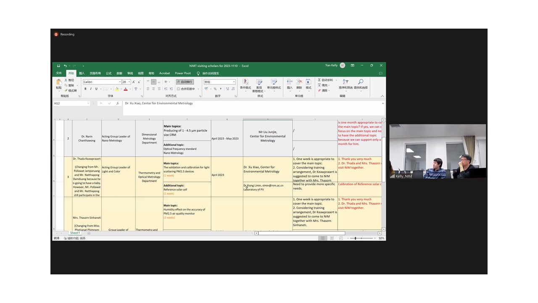Select the Sheet1 worksheet tab
Viewport: 538px width, 303px height.
click(75, 233)
